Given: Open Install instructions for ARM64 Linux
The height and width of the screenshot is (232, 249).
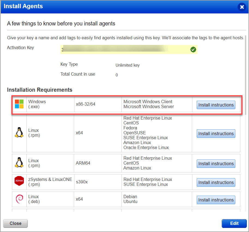Looking at the screenshot, I should click(x=216, y=163).
